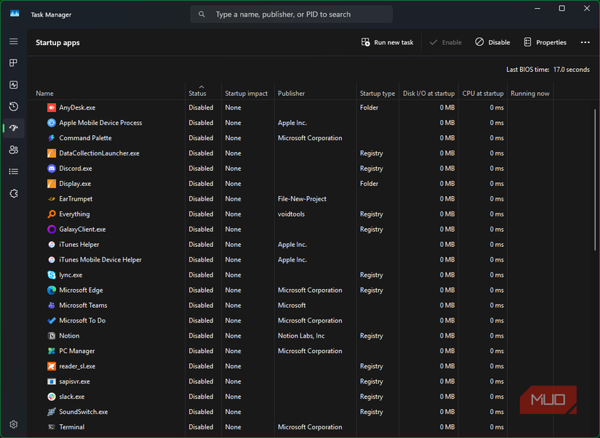Viewport: 600px width, 438px height.
Task: Click the Startup apps sidebar icon
Action: coord(13,129)
